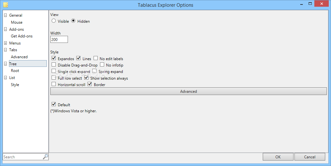This screenshot has height=166, width=331.
Task: Select Style under List
Action: coord(15,84)
